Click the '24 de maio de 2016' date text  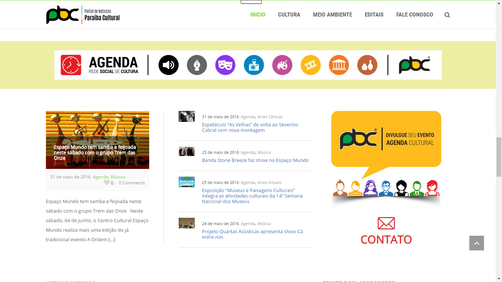pyautogui.click(x=220, y=224)
